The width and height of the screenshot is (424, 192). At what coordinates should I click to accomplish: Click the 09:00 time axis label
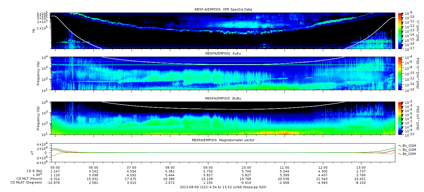[208, 167]
